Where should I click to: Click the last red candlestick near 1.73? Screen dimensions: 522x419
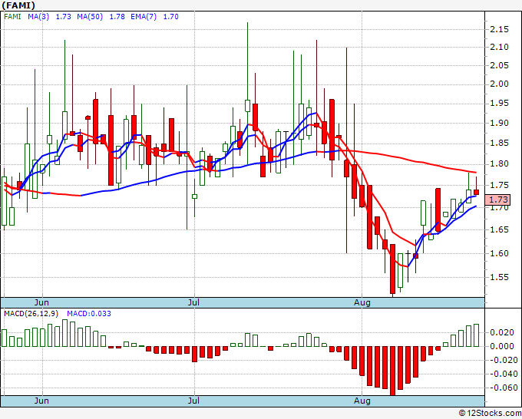(477, 192)
